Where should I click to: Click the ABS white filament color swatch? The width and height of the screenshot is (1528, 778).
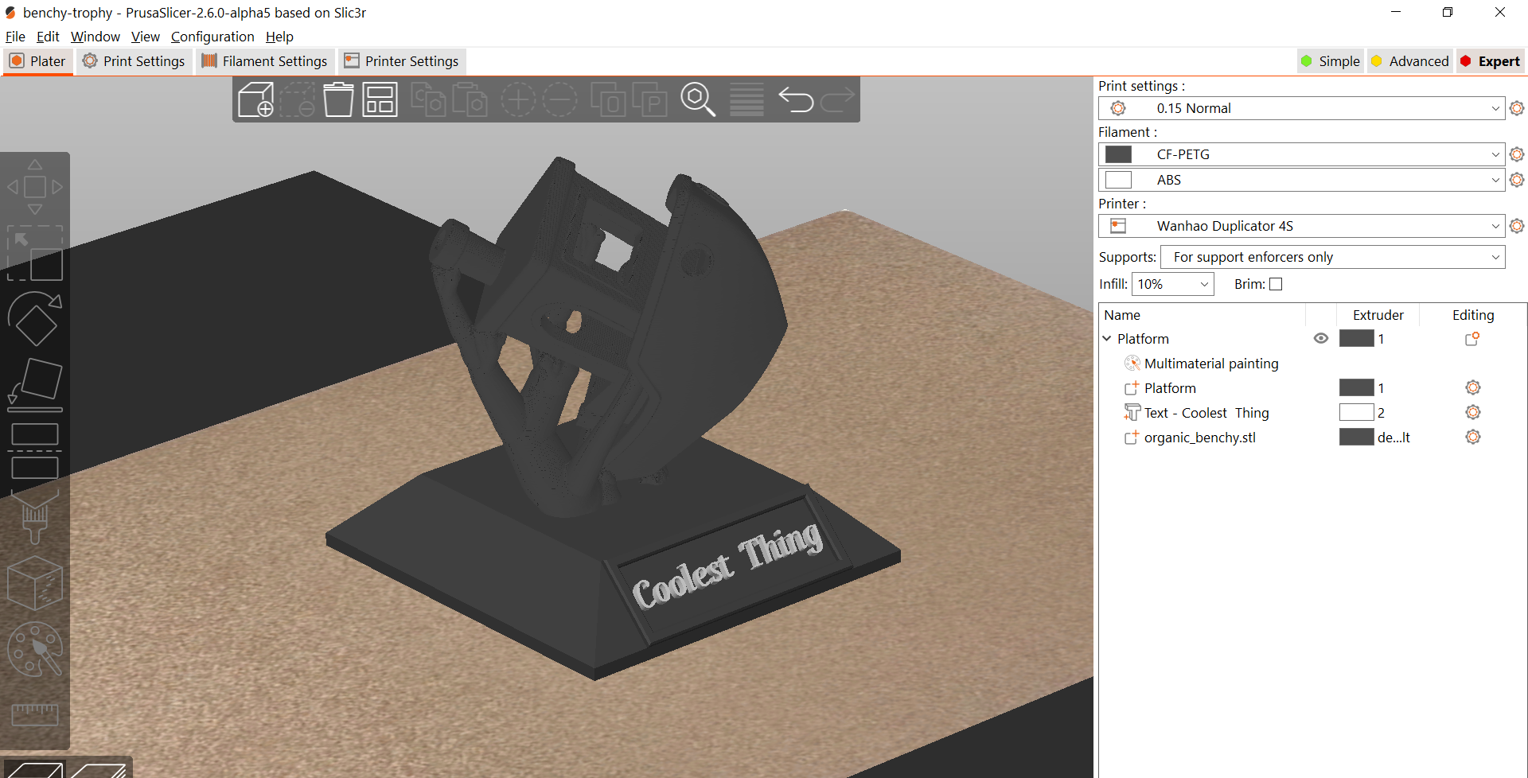[x=1118, y=180]
